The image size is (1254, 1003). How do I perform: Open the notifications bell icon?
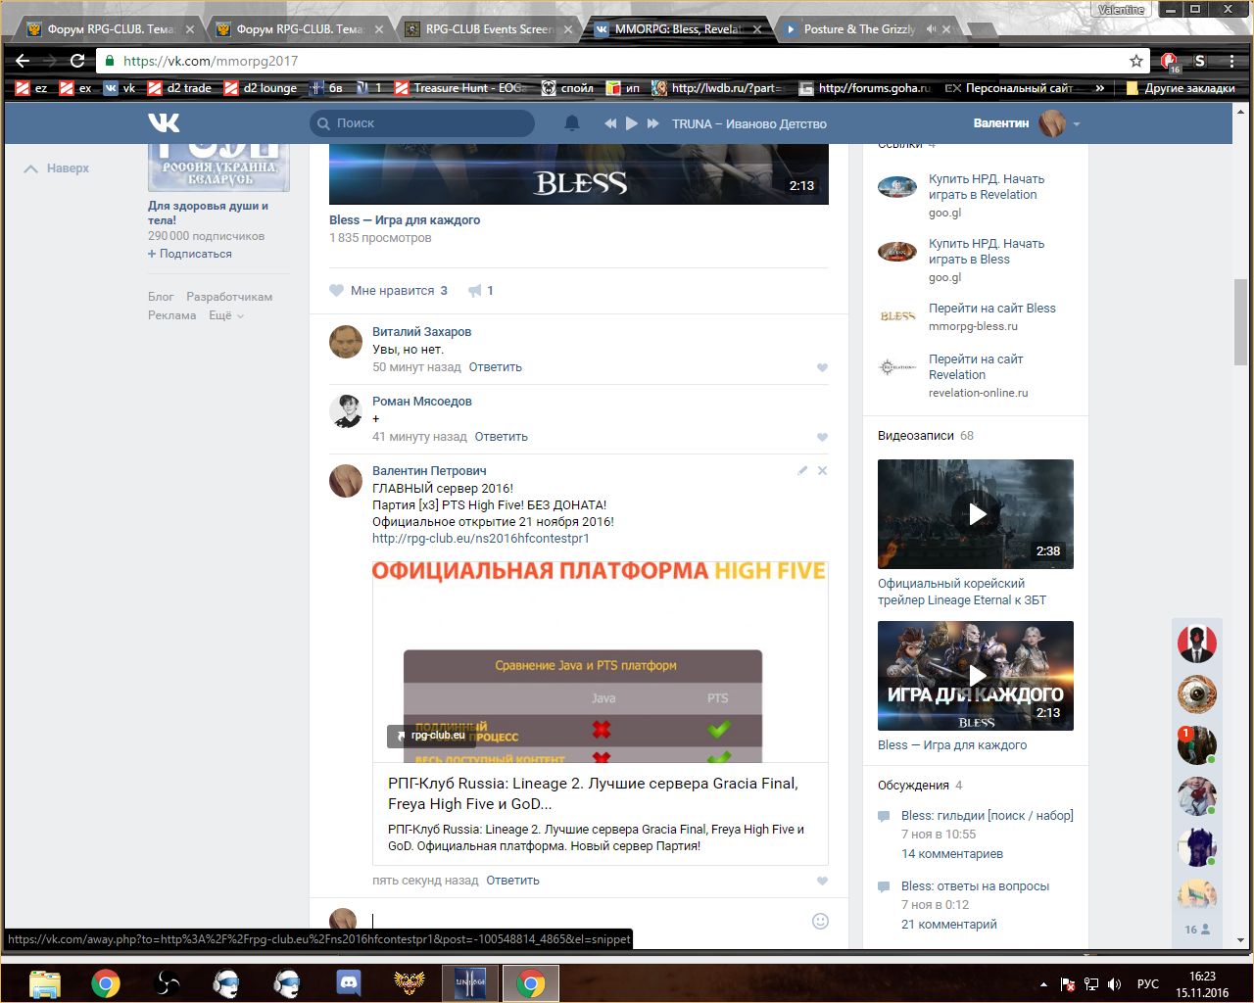(x=572, y=123)
